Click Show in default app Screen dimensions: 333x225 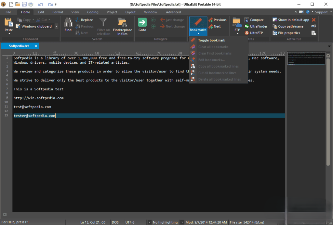291,20
